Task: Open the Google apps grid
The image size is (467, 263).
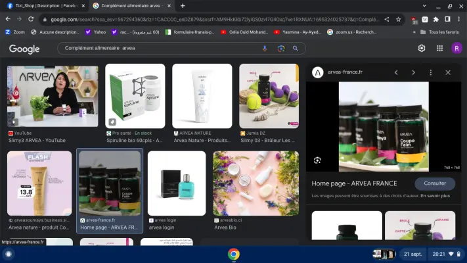Action: coord(439,48)
